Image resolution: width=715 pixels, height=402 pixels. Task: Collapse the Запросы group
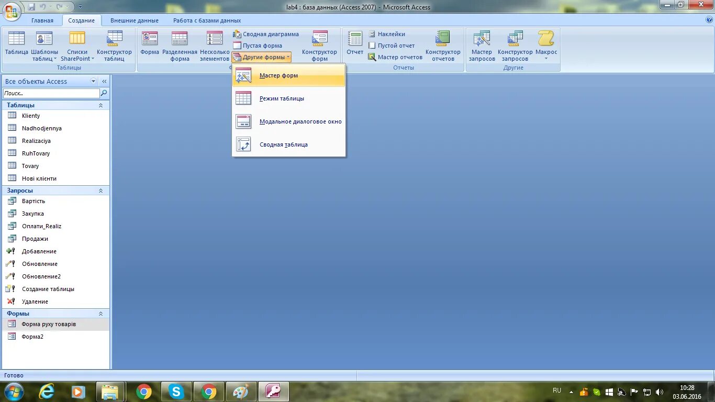point(101,191)
